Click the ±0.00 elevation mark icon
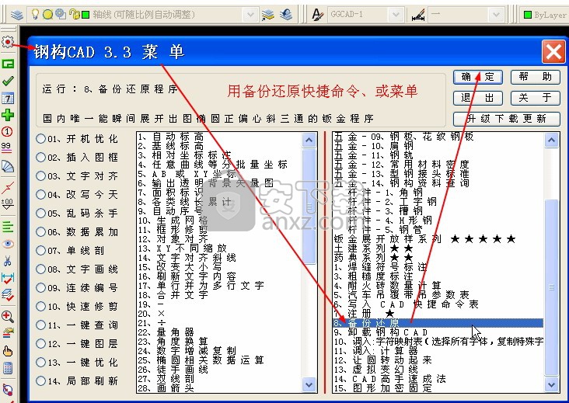Image resolution: width=569 pixels, height=403 pixels. (7, 204)
